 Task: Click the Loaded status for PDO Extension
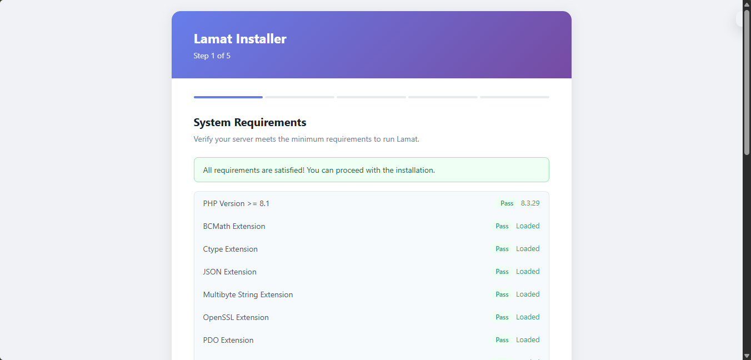point(528,340)
